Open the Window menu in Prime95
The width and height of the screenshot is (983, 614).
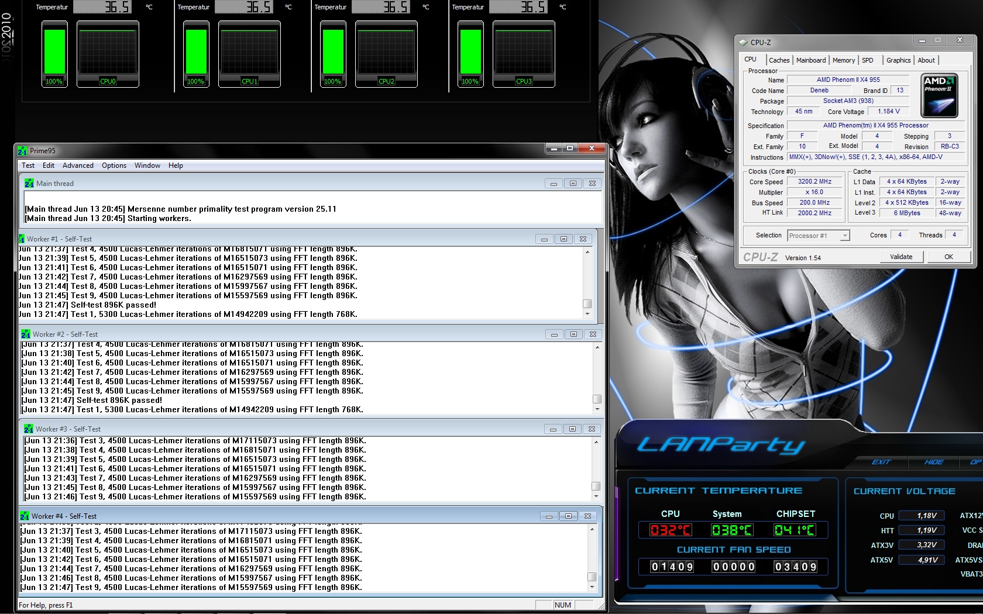(147, 165)
